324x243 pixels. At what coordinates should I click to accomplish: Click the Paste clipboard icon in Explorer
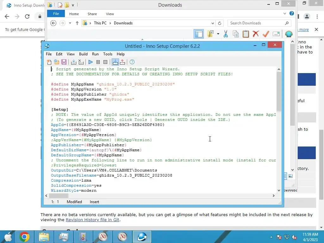coord(246,34)
